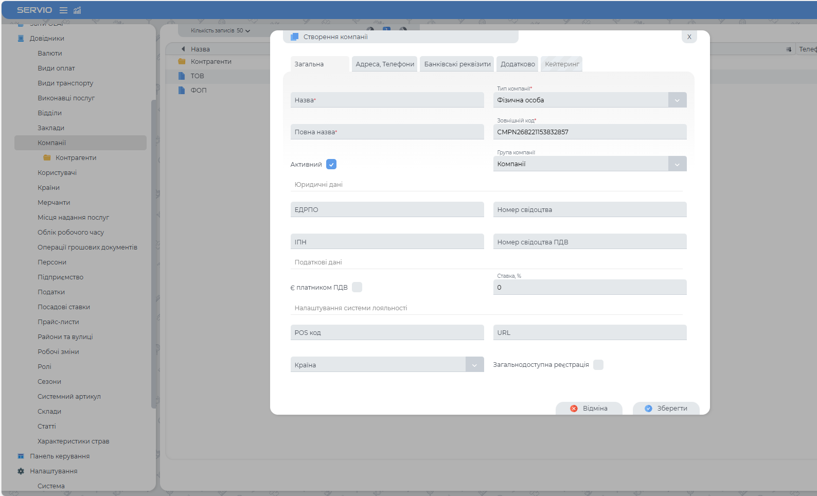Click the Контрагенти folder icon under Компанії
Screen dimensions: 817x496
(x=47, y=158)
